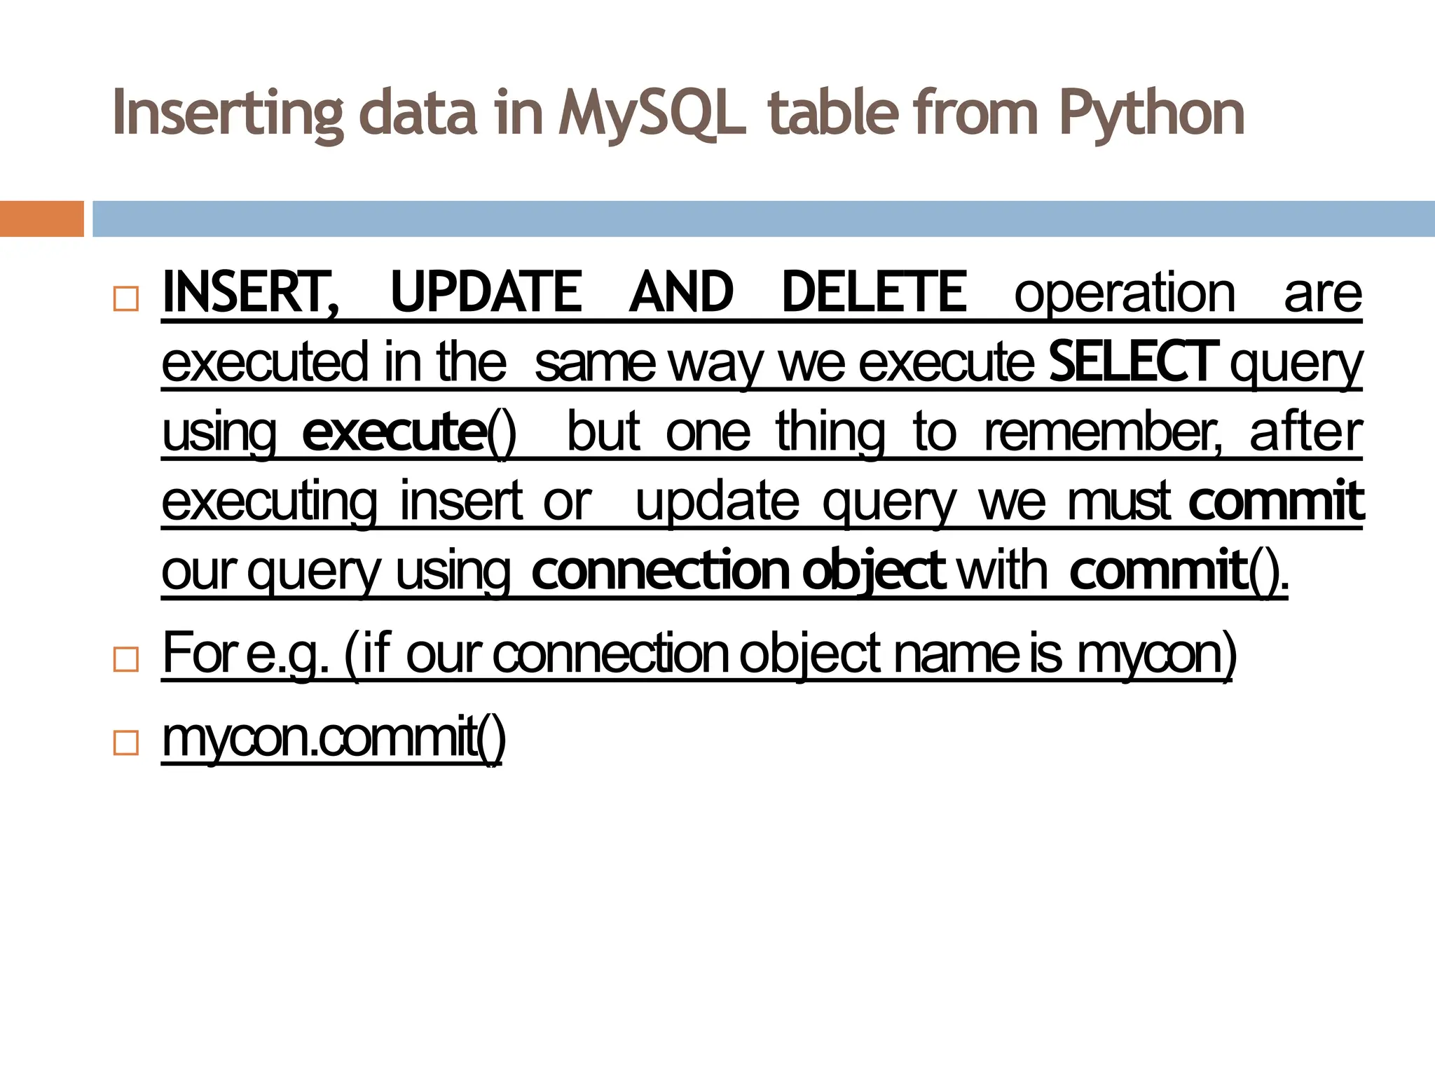The height and width of the screenshot is (1076, 1435).
Task: Click the bold word UPDATE
Action: [x=486, y=292]
